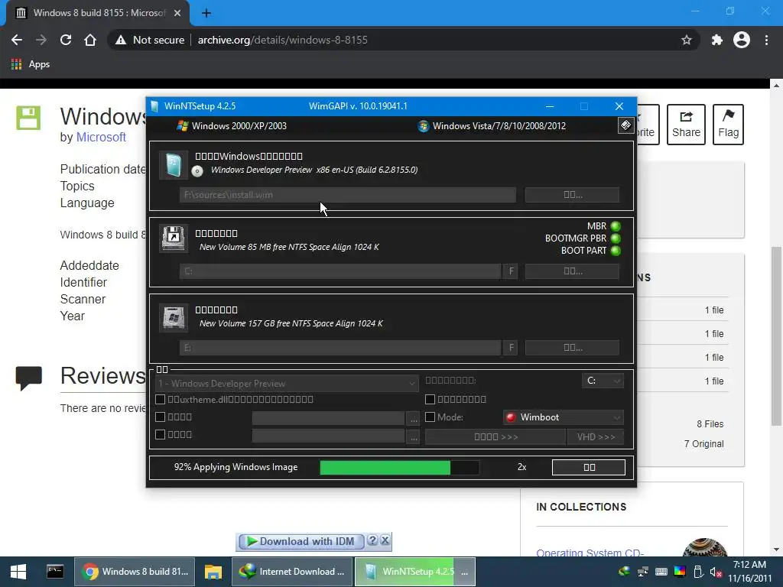The height and width of the screenshot is (587, 783).
Task: Open Chrome extensions puzzle icon
Action: tap(717, 40)
